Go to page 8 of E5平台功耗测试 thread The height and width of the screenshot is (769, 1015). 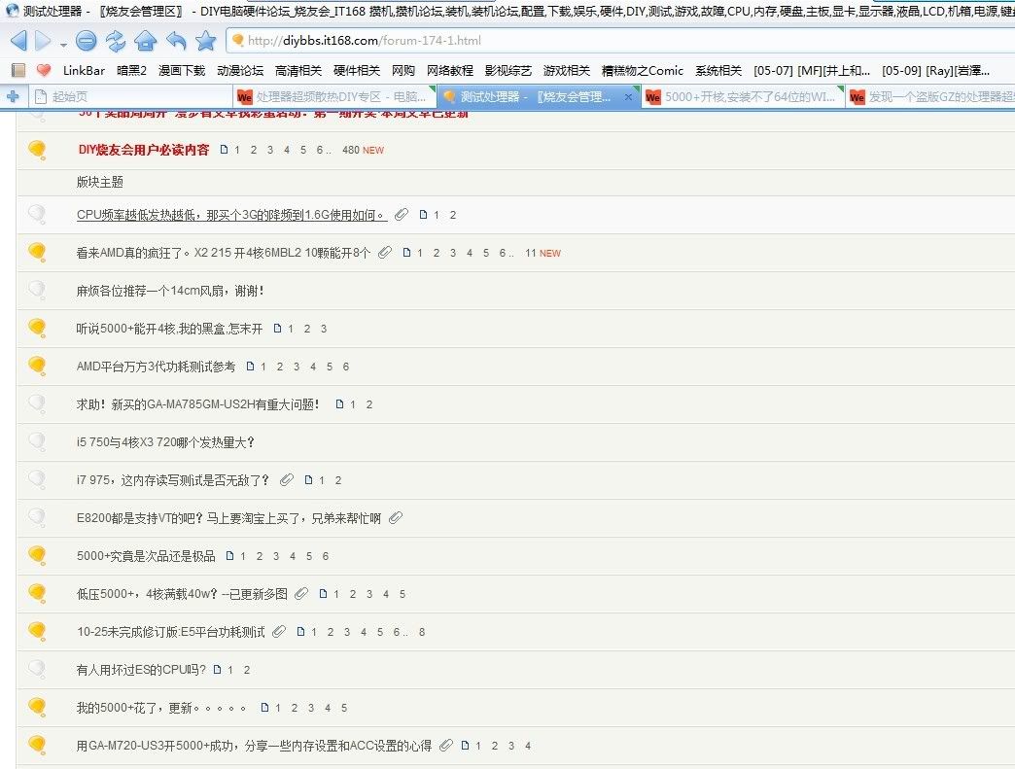[x=422, y=632]
